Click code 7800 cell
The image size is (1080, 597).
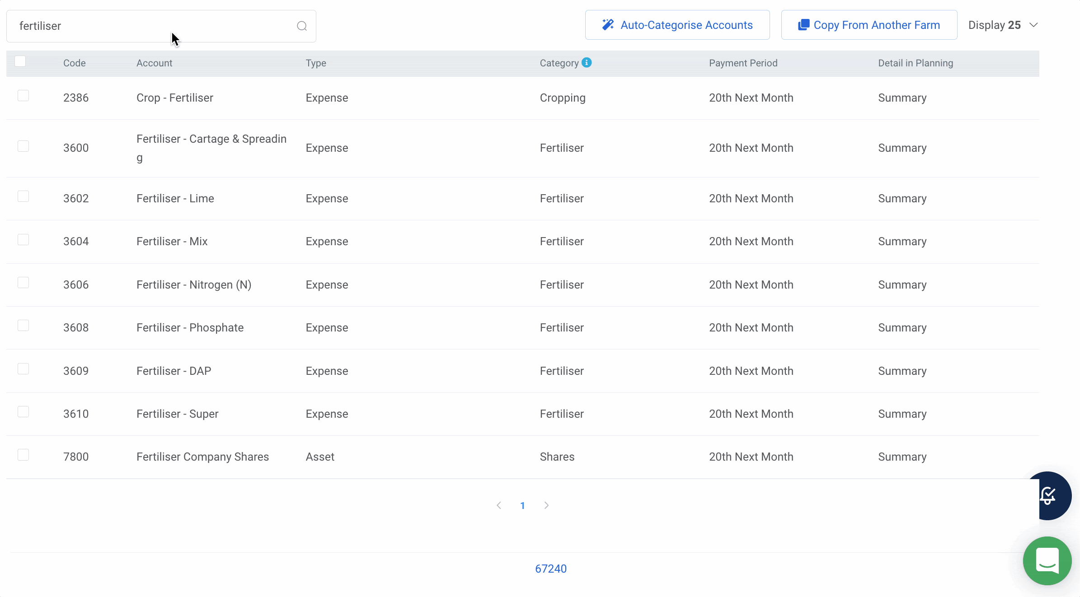[76, 457]
